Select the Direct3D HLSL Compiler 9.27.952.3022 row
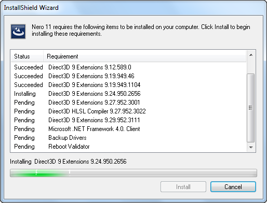This screenshot has height=203, width=267. (x=128, y=111)
